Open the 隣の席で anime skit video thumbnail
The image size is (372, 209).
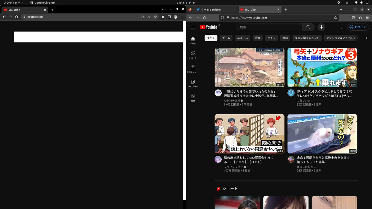250,134
